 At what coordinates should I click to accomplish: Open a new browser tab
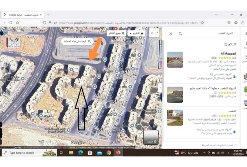pos(48,15)
